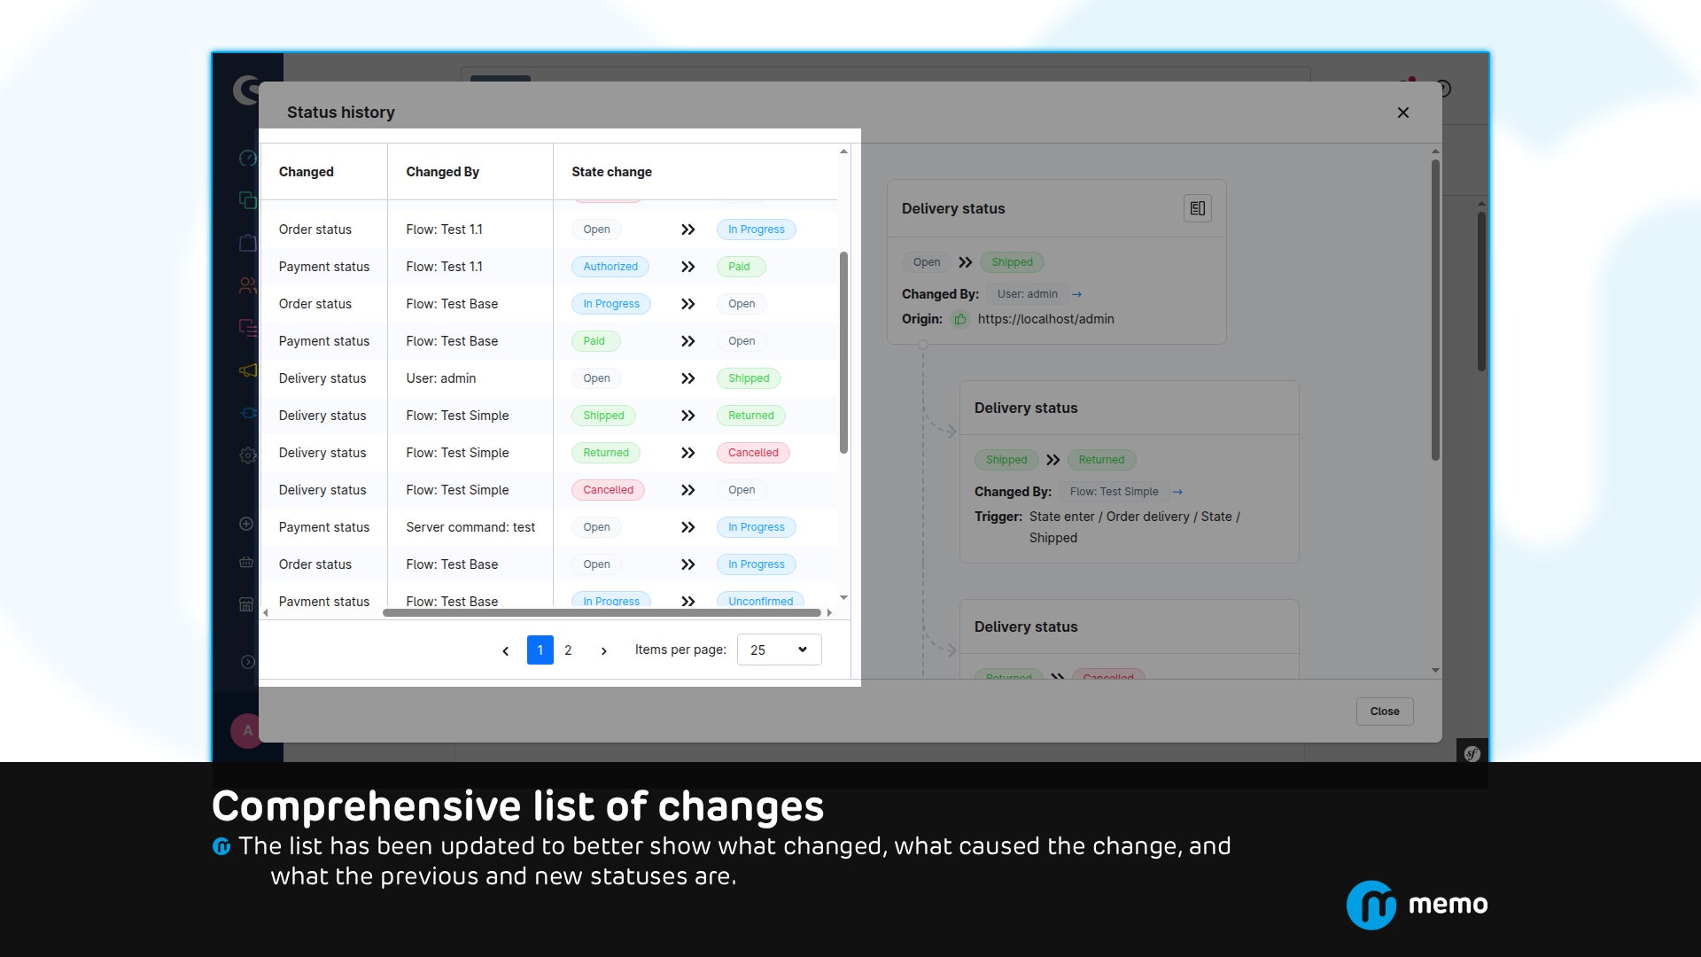Click the Changed By column header

click(443, 172)
